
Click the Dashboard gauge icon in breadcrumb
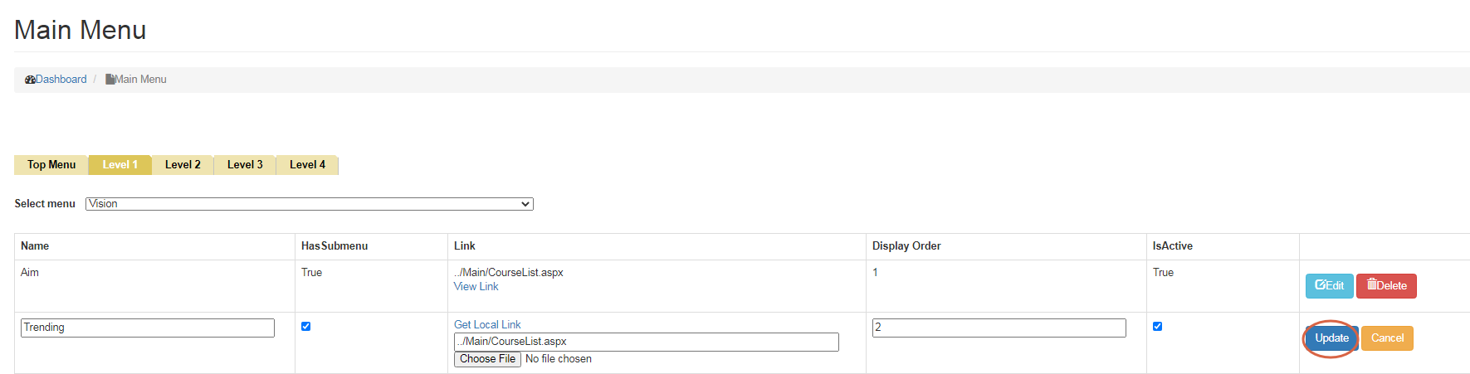[30, 80]
